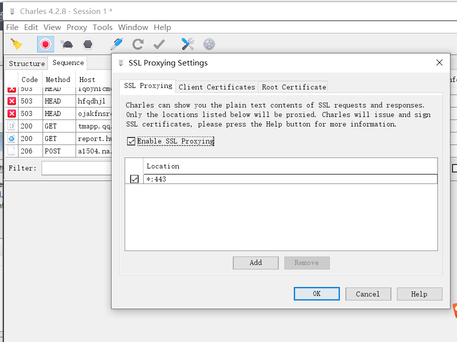Clear the session with broom icon
This screenshot has height=342, width=457.
17,44
